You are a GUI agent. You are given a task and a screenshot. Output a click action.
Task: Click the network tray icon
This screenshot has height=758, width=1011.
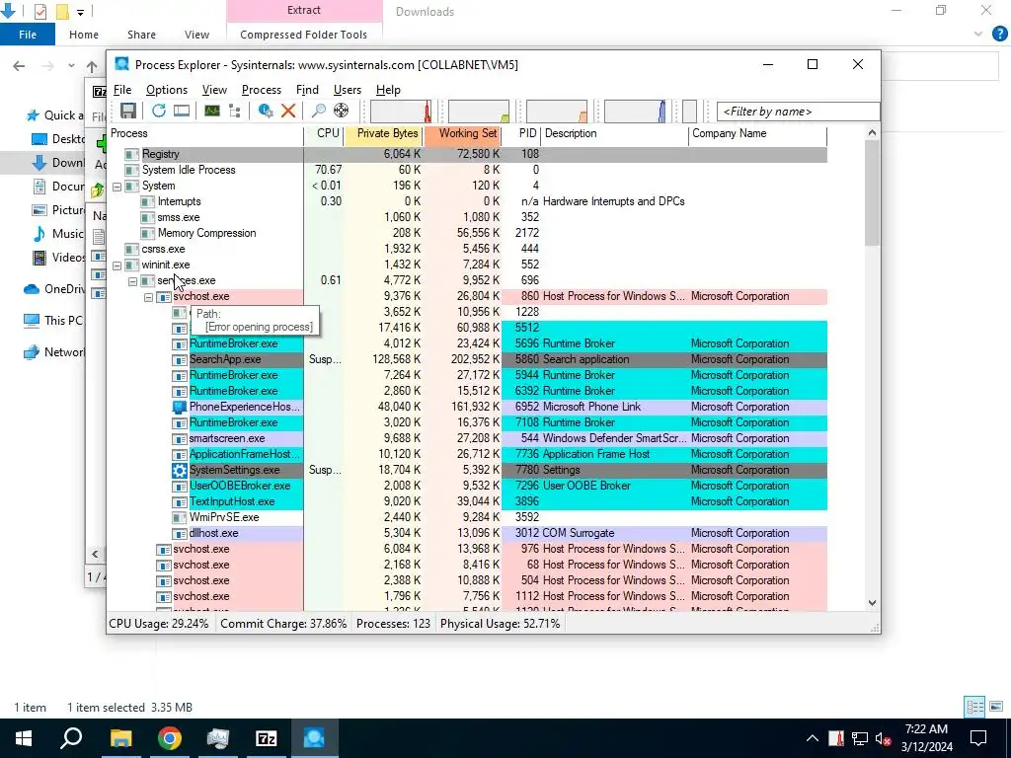860,738
